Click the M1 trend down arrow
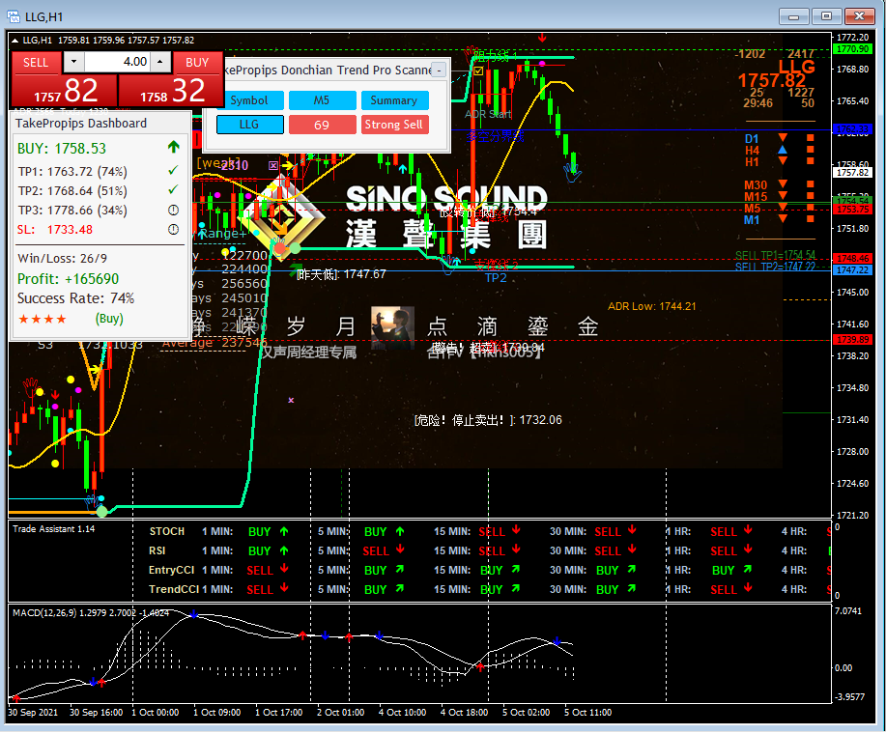 783,218
